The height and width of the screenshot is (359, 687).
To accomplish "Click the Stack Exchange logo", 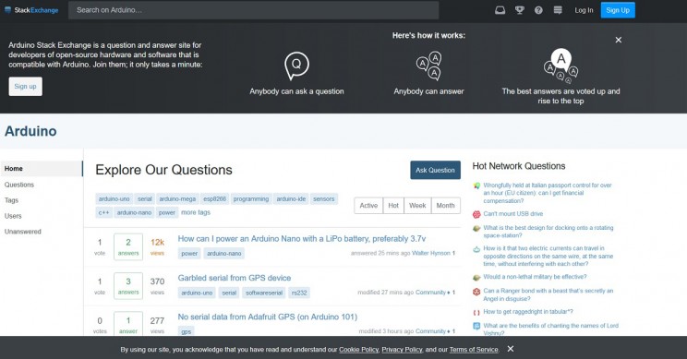I will pyautogui.click(x=31, y=10).
